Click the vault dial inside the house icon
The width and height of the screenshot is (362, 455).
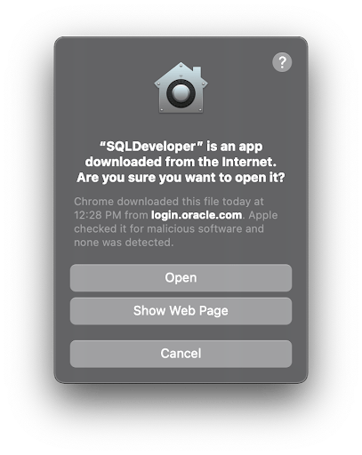[181, 93]
